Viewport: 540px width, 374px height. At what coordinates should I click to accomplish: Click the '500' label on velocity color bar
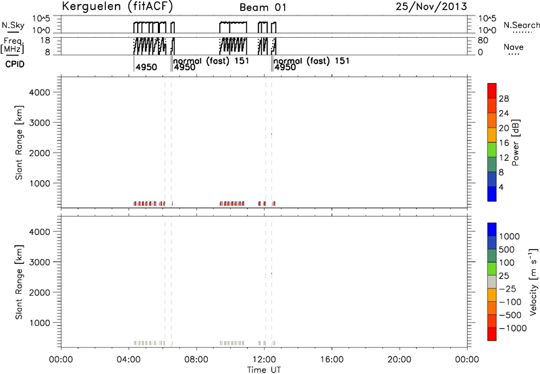click(507, 250)
